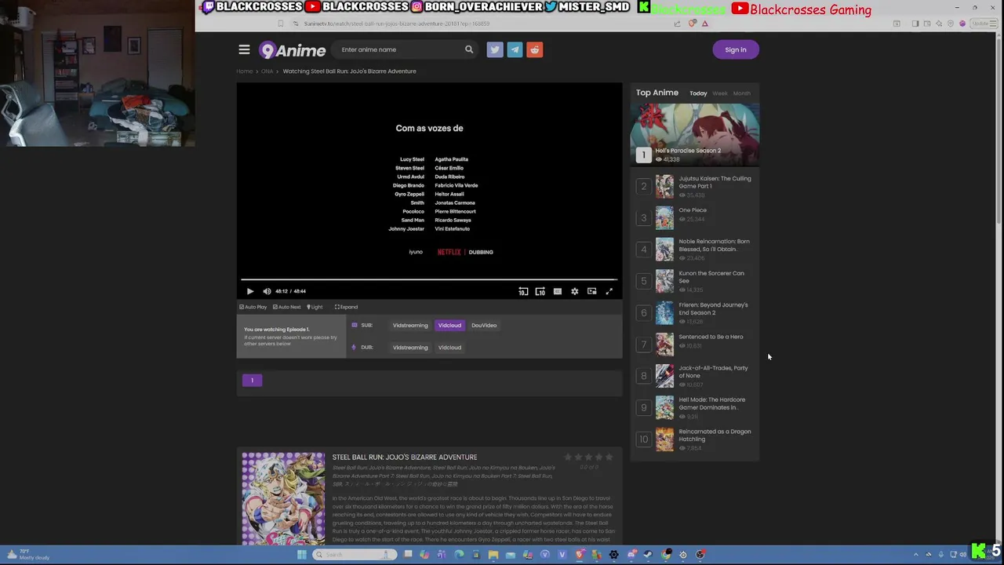Screen dimensions: 1004x565
Task: Click the 9Anime logo
Action: tap(292, 50)
